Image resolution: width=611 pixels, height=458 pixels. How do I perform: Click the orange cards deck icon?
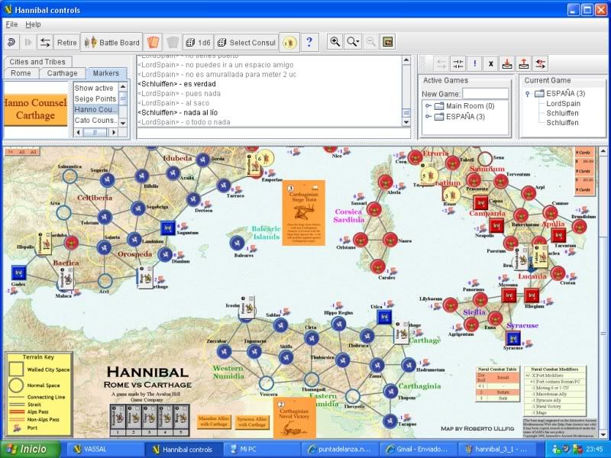[153, 42]
